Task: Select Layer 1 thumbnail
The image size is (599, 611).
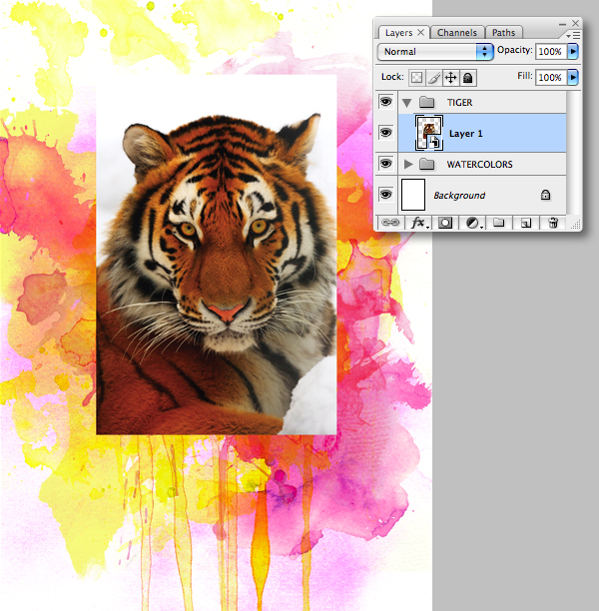Action: [x=429, y=133]
